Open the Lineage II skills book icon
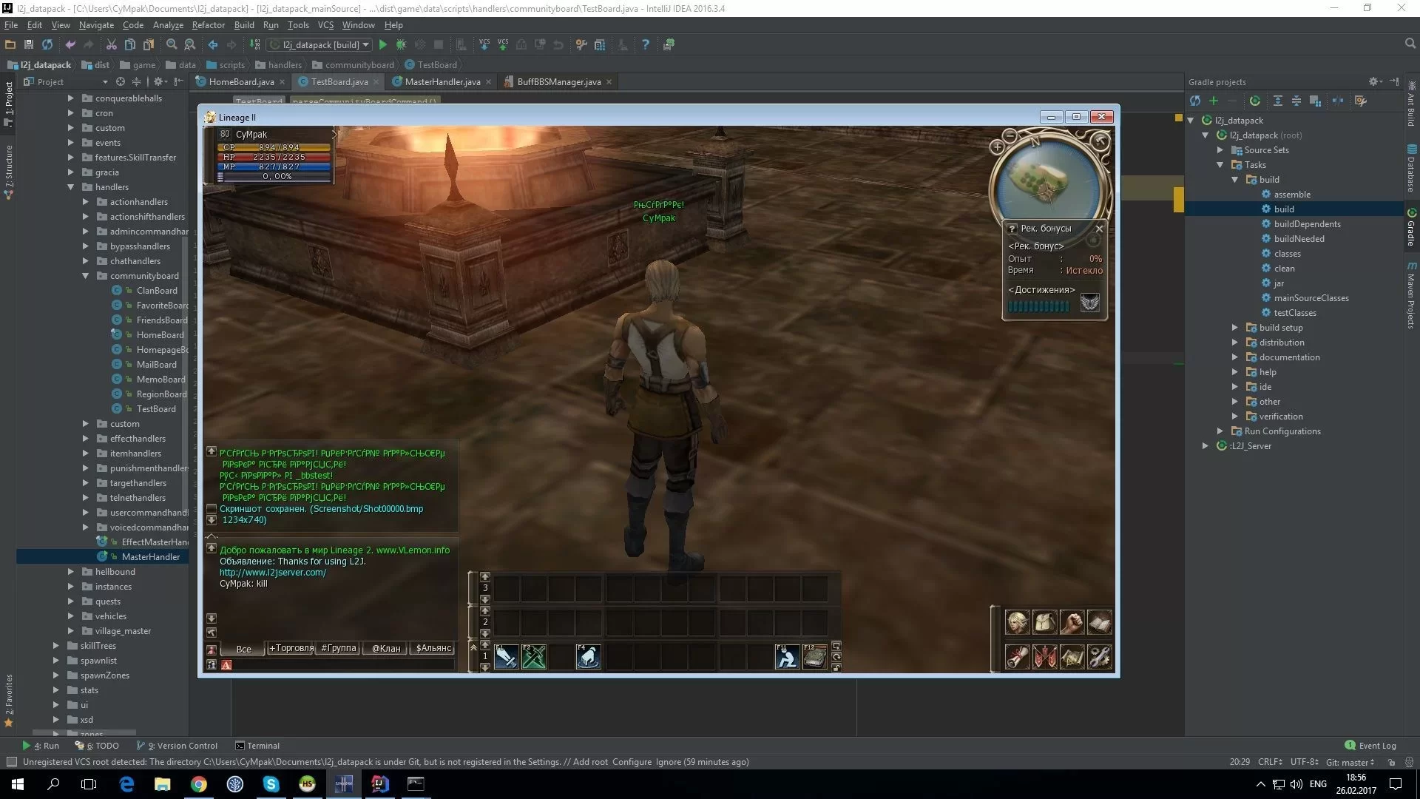The width and height of the screenshot is (1420, 799). point(1099,622)
